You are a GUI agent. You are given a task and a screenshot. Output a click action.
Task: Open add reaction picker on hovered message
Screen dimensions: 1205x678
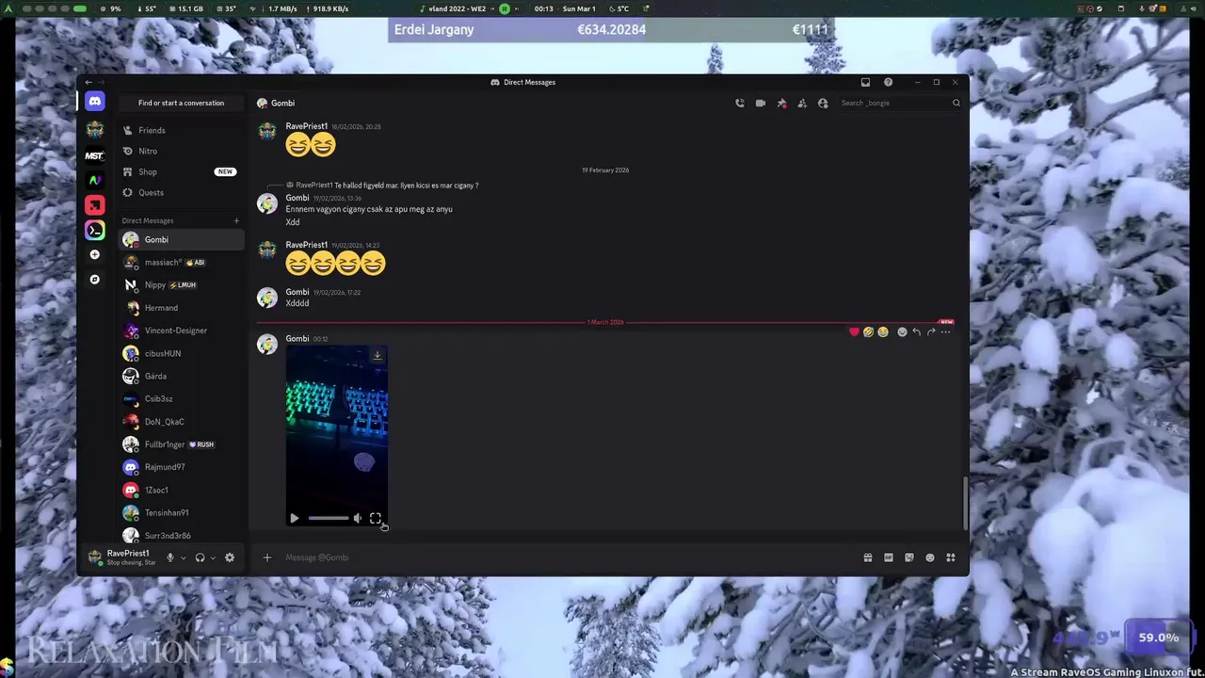[902, 331]
